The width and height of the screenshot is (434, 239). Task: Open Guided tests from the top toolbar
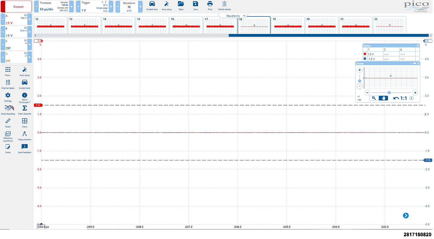tap(152, 6)
